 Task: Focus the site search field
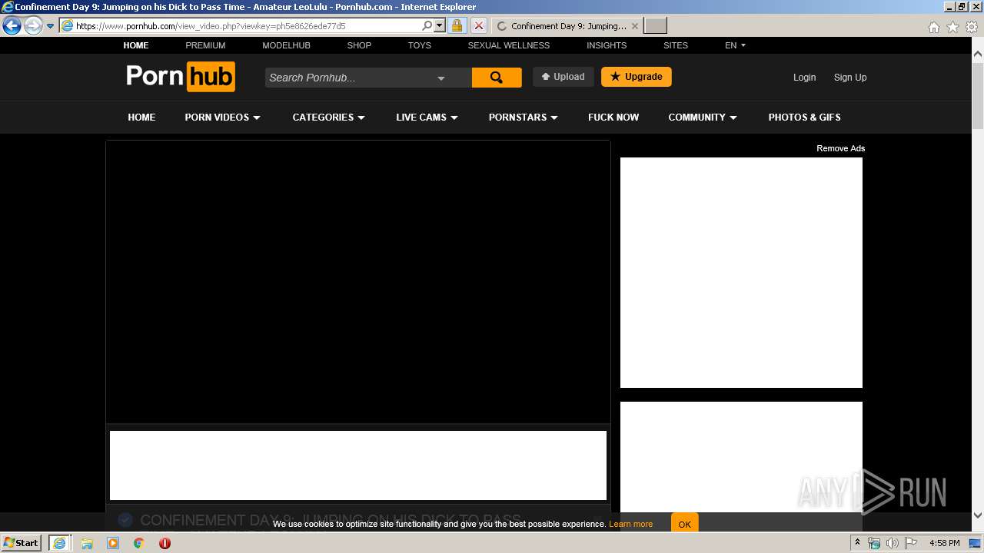click(x=347, y=78)
